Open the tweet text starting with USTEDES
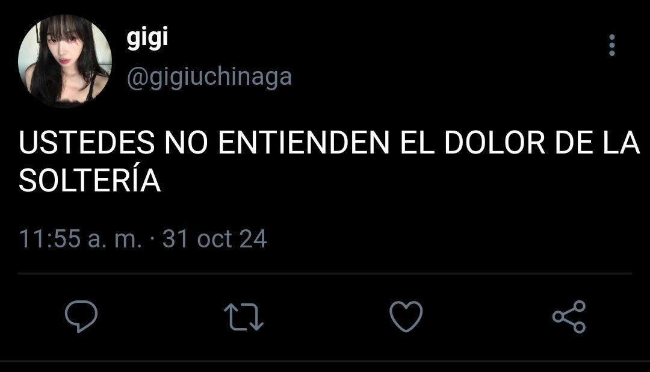 click(329, 162)
